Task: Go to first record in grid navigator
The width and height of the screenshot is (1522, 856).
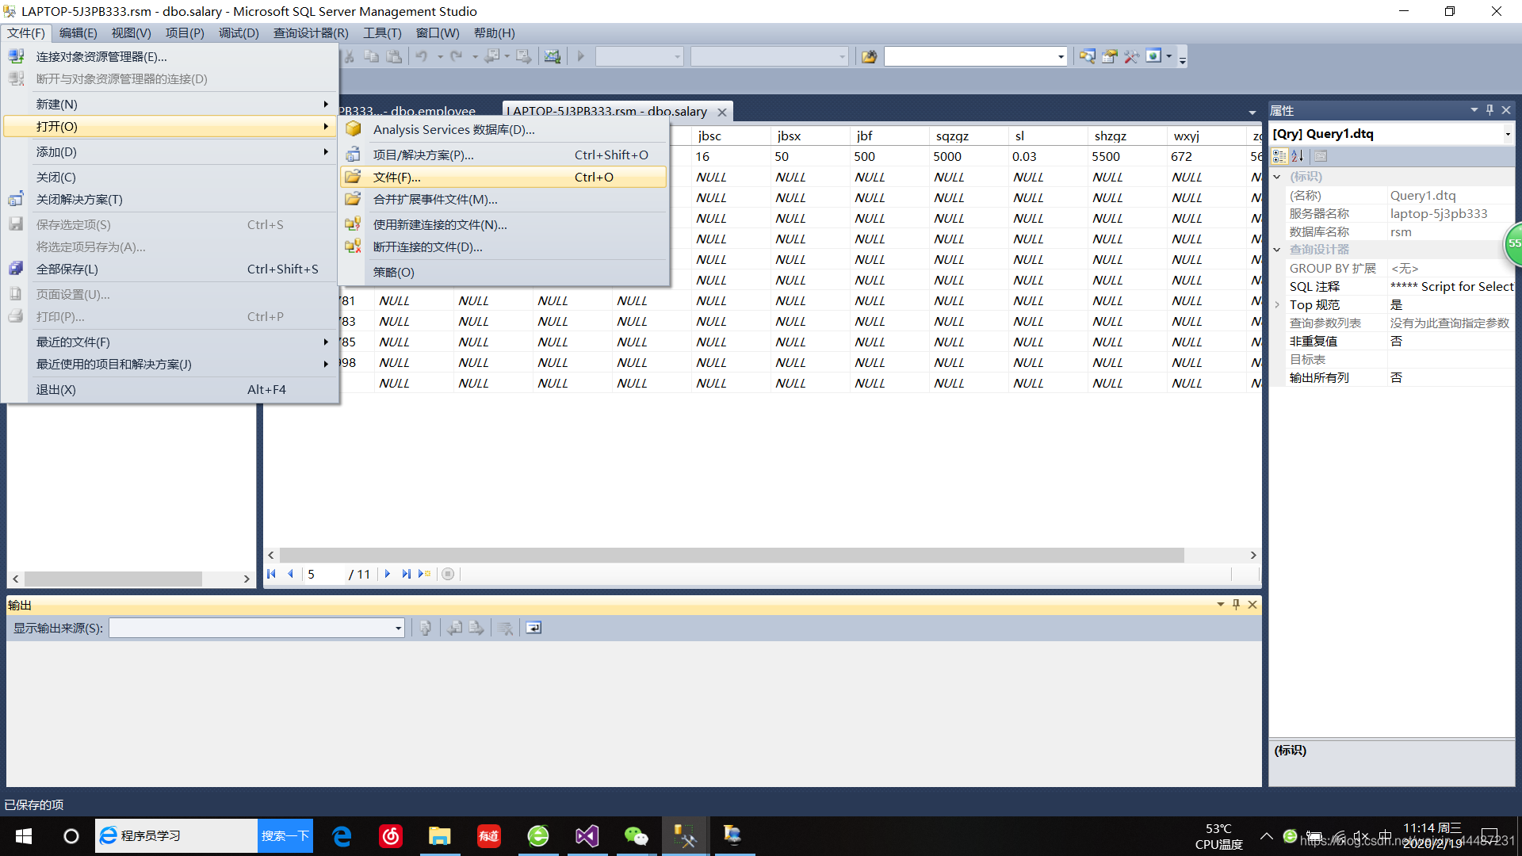Action: (272, 574)
